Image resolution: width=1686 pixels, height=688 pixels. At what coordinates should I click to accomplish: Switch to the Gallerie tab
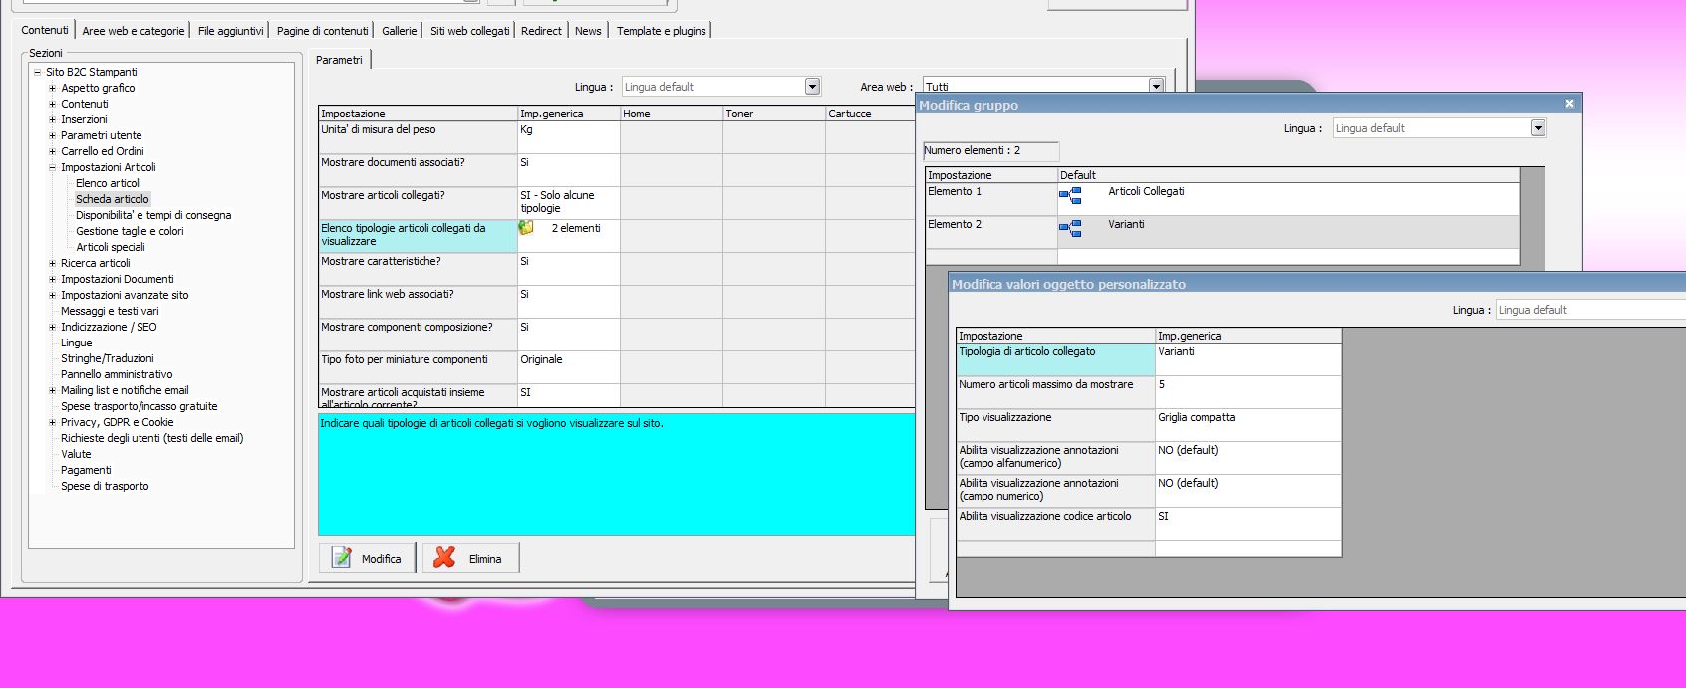coord(399,31)
